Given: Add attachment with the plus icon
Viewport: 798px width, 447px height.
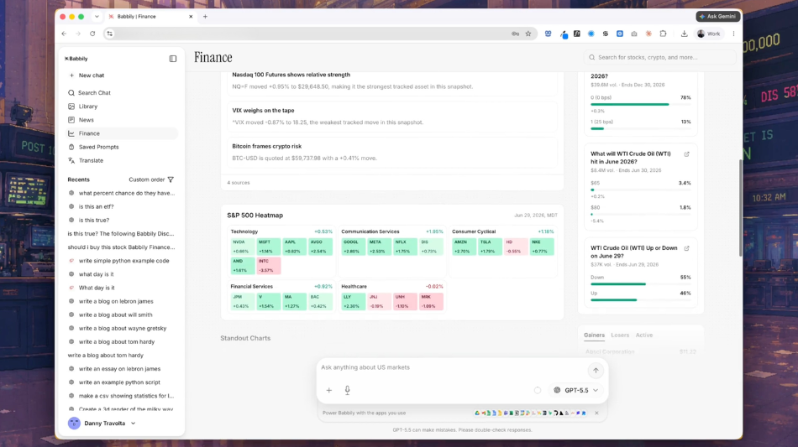Looking at the screenshot, I should (x=328, y=390).
